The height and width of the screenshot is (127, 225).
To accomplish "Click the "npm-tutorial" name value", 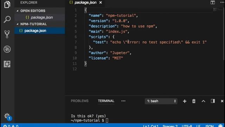I will [x=121, y=16].
